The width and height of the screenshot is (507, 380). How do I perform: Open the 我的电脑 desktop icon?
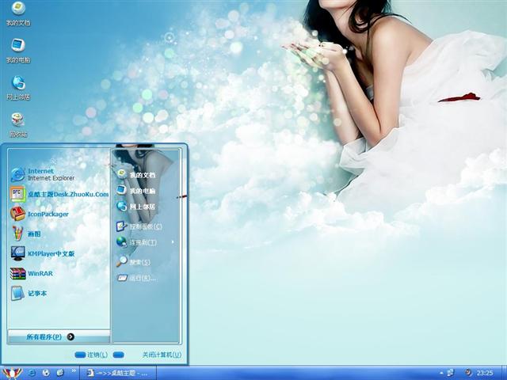pos(18,51)
